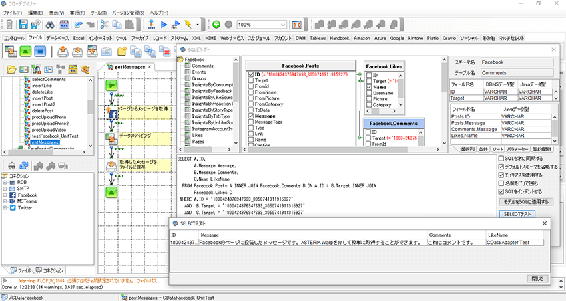Click the file delete red X component
This screenshot has height=301, width=566.
[x=165, y=51]
